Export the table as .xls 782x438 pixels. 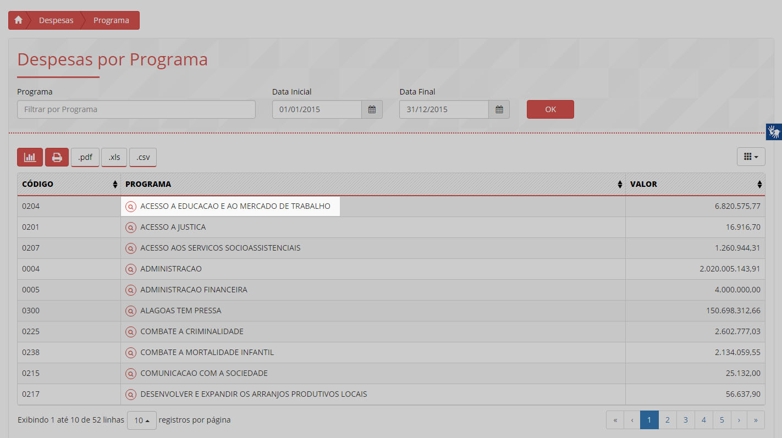(x=114, y=157)
